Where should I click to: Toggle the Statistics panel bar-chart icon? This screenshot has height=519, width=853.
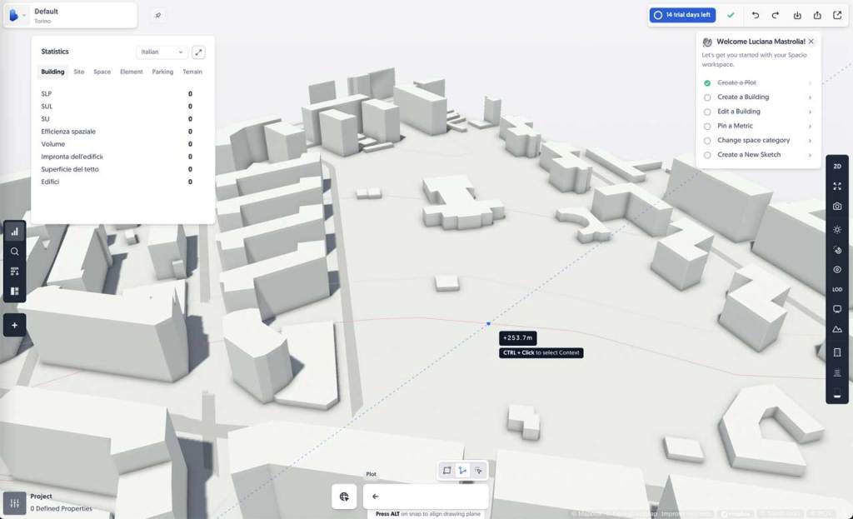pos(14,231)
